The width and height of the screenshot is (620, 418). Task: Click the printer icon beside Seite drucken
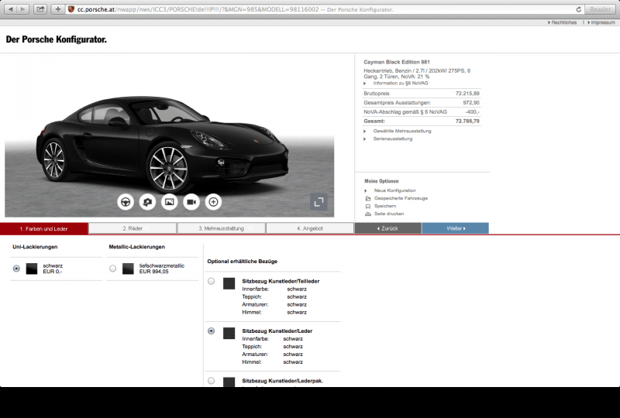[367, 214]
